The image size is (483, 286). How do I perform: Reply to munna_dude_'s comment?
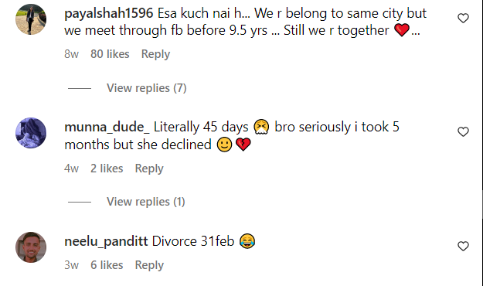coord(149,169)
